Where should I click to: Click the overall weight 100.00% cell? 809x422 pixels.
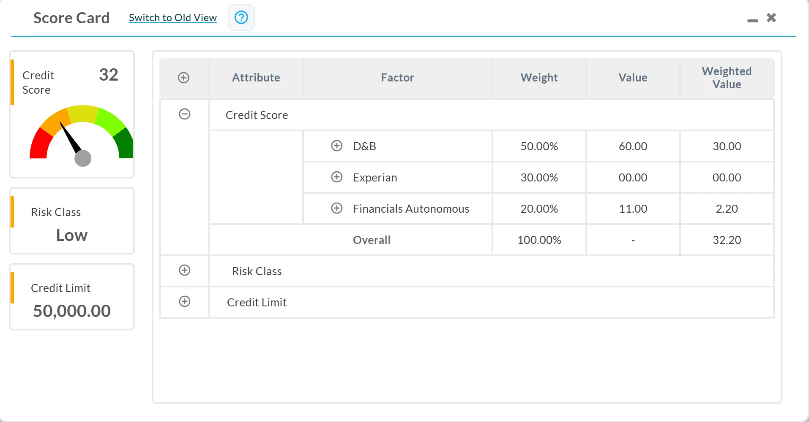pos(539,240)
